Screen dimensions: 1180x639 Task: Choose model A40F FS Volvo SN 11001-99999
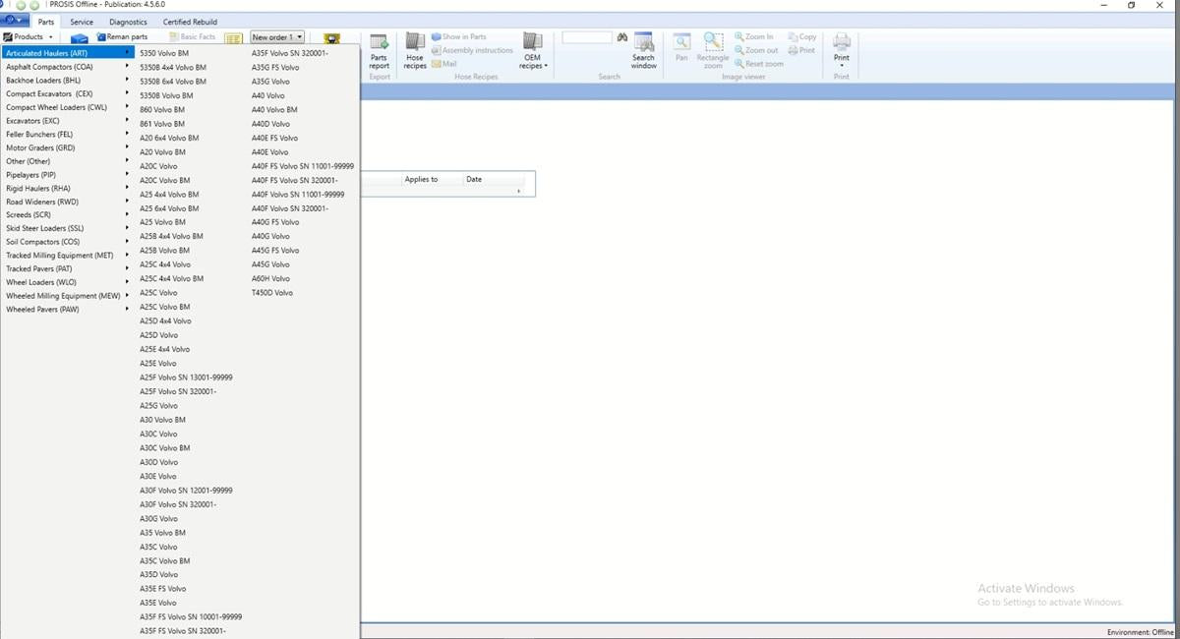(x=303, y=166)
